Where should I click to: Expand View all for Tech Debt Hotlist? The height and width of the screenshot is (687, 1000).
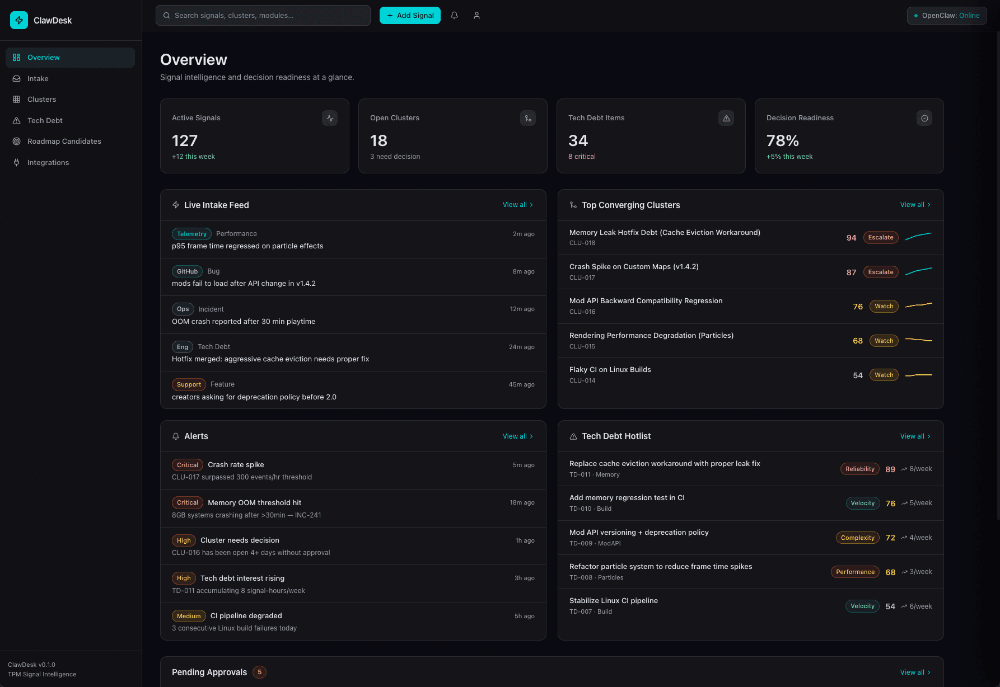tap(915, 436)
